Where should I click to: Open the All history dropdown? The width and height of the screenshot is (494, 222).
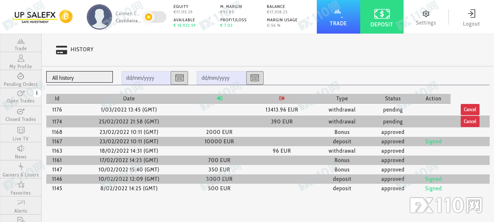80,77
